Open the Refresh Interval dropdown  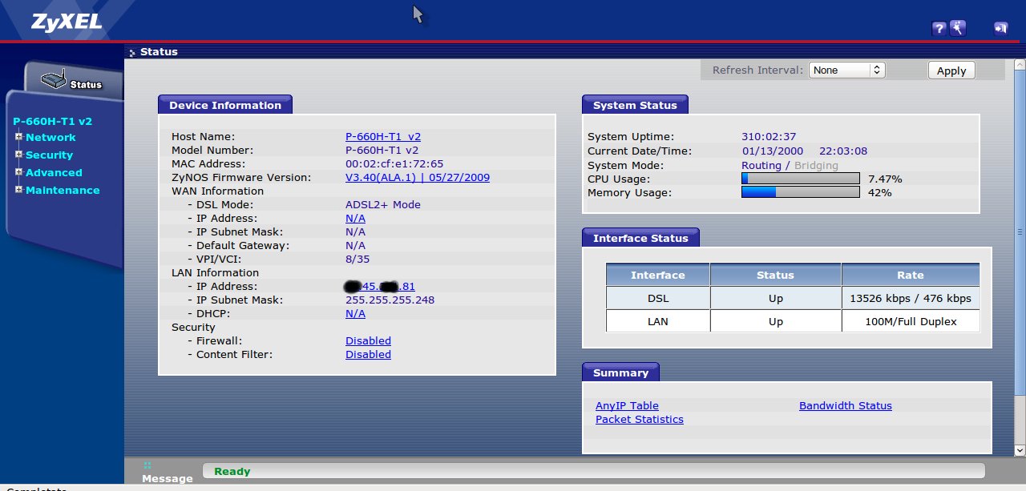coord(846,70)
